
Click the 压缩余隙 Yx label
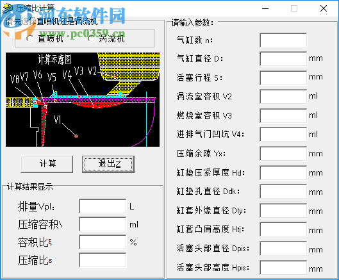[x=201, y=154]
